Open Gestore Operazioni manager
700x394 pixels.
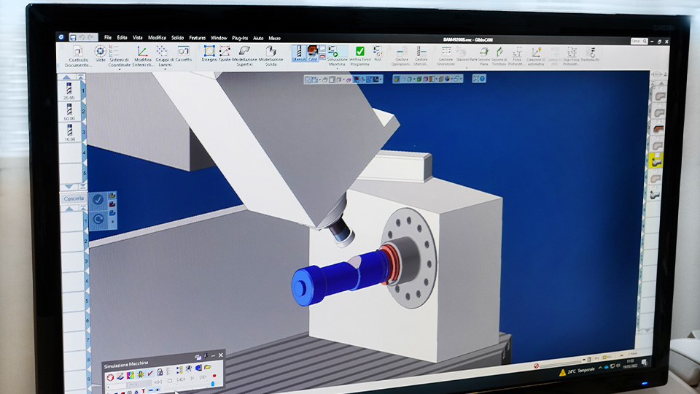pyautogui.click(x=402, y=54)
